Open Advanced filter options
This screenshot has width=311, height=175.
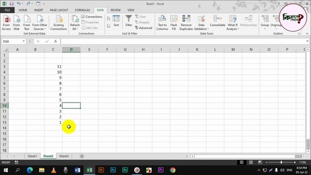[144, 28]
